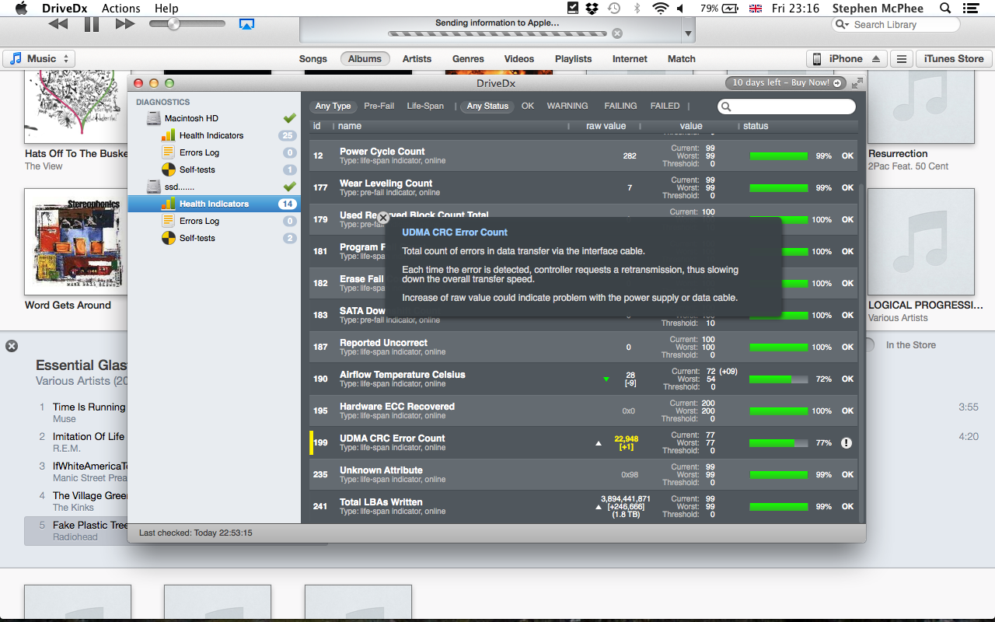Open Spotlight search in menu bar
This screenshot has height=622, width=995.
945,8
